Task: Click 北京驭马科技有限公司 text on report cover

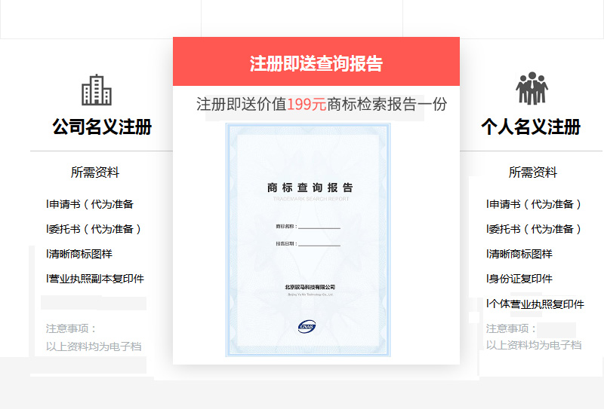Action: coord(310,287)
